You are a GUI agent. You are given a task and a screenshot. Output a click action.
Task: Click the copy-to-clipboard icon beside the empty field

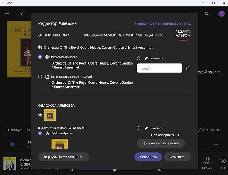188,68
